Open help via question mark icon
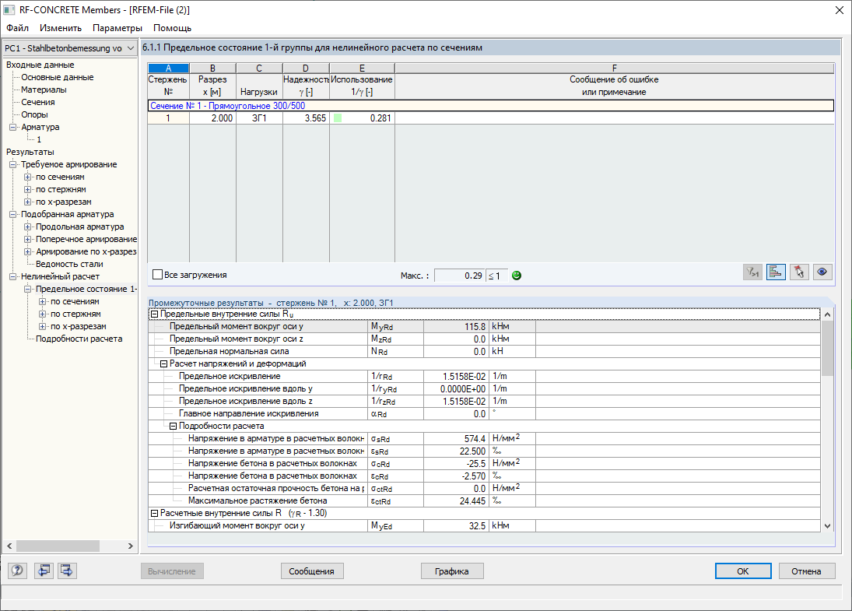Image resolution: width=852 pixels, height=611 pixels. (x=17, y=571)
